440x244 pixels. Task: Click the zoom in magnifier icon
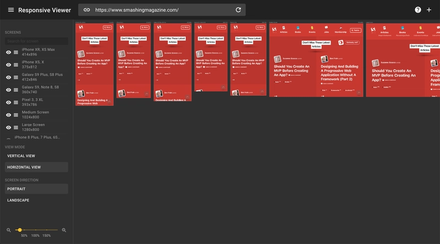click(x=64, y=230)
